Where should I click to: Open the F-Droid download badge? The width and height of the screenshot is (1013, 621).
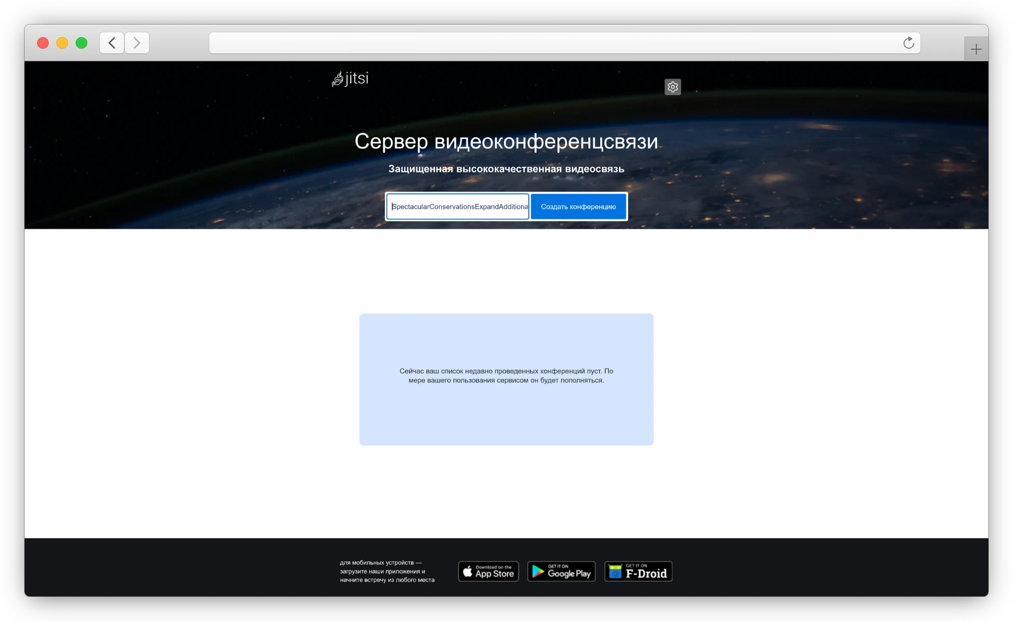(x=638, y=571)
